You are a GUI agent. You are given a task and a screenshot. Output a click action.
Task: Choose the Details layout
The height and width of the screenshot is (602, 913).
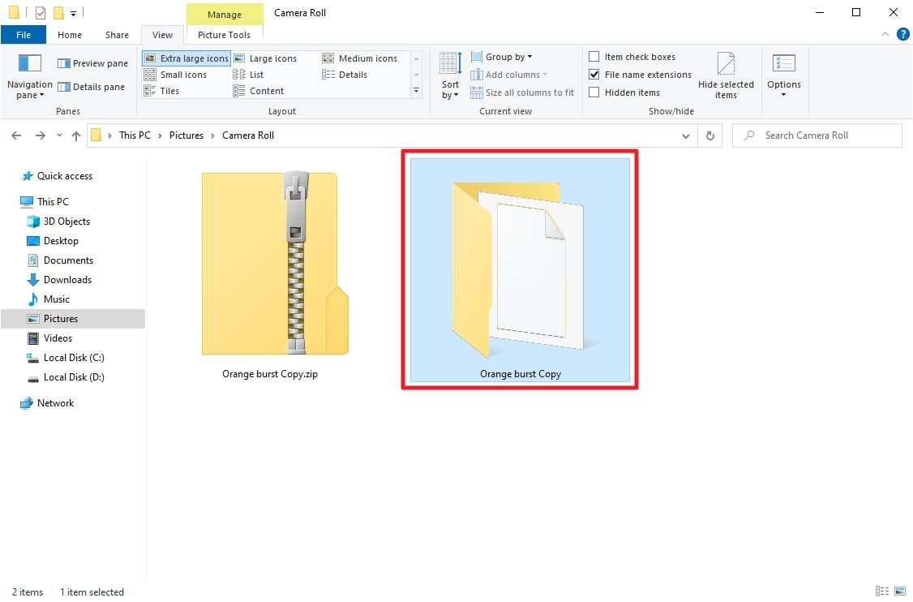tap(345, 75)
